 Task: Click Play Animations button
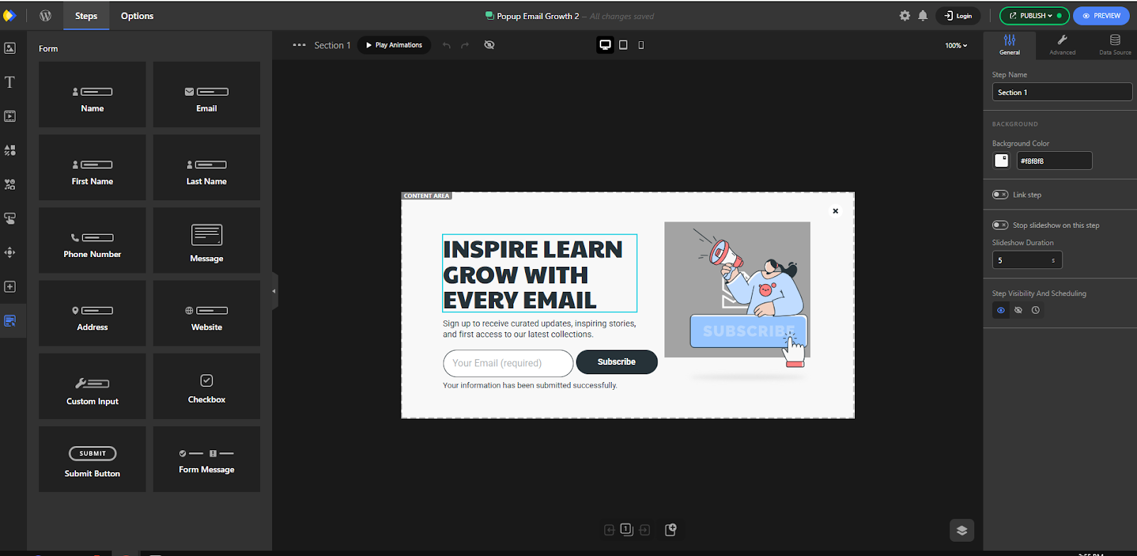pos(394,45)
